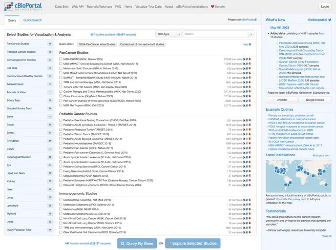336x250 pixels.
Task: Select Curated set of non-redundant studies
Action: coord(142,44)
